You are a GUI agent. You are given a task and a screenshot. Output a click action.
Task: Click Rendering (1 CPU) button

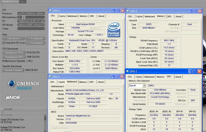coord(14,52)
